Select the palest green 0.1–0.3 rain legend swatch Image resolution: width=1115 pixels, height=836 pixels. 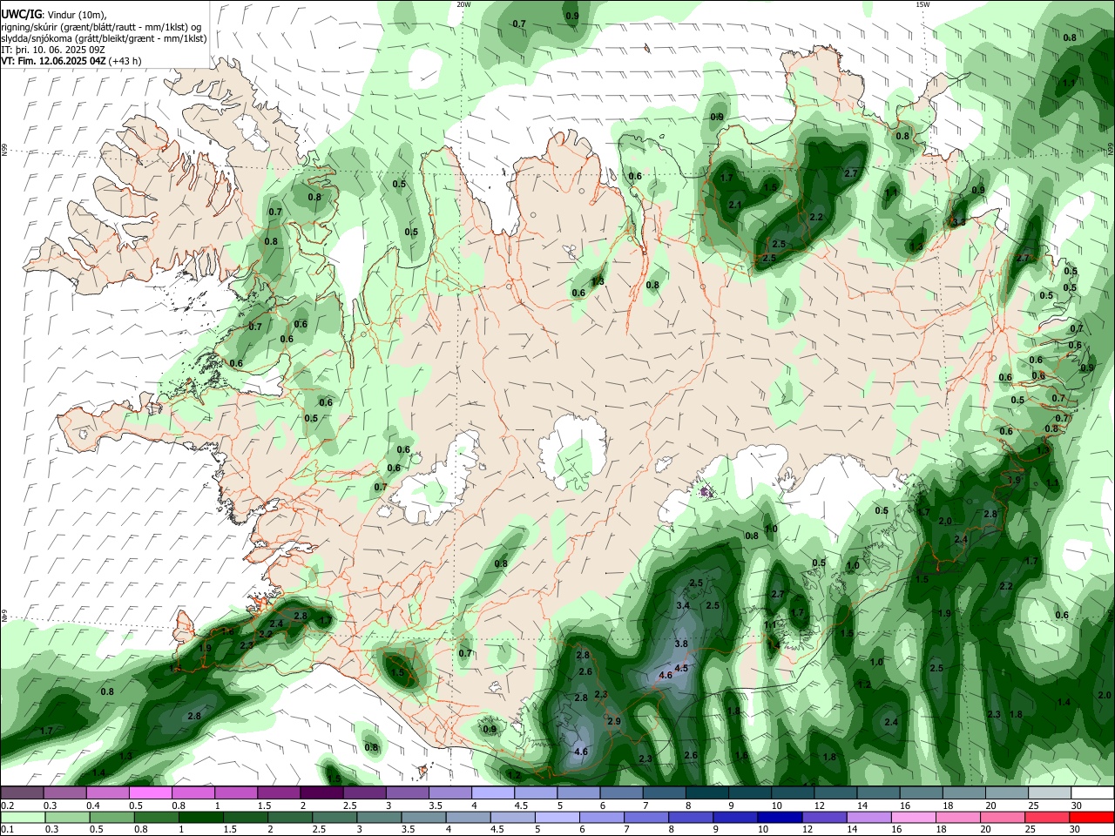tap(23, 818)
